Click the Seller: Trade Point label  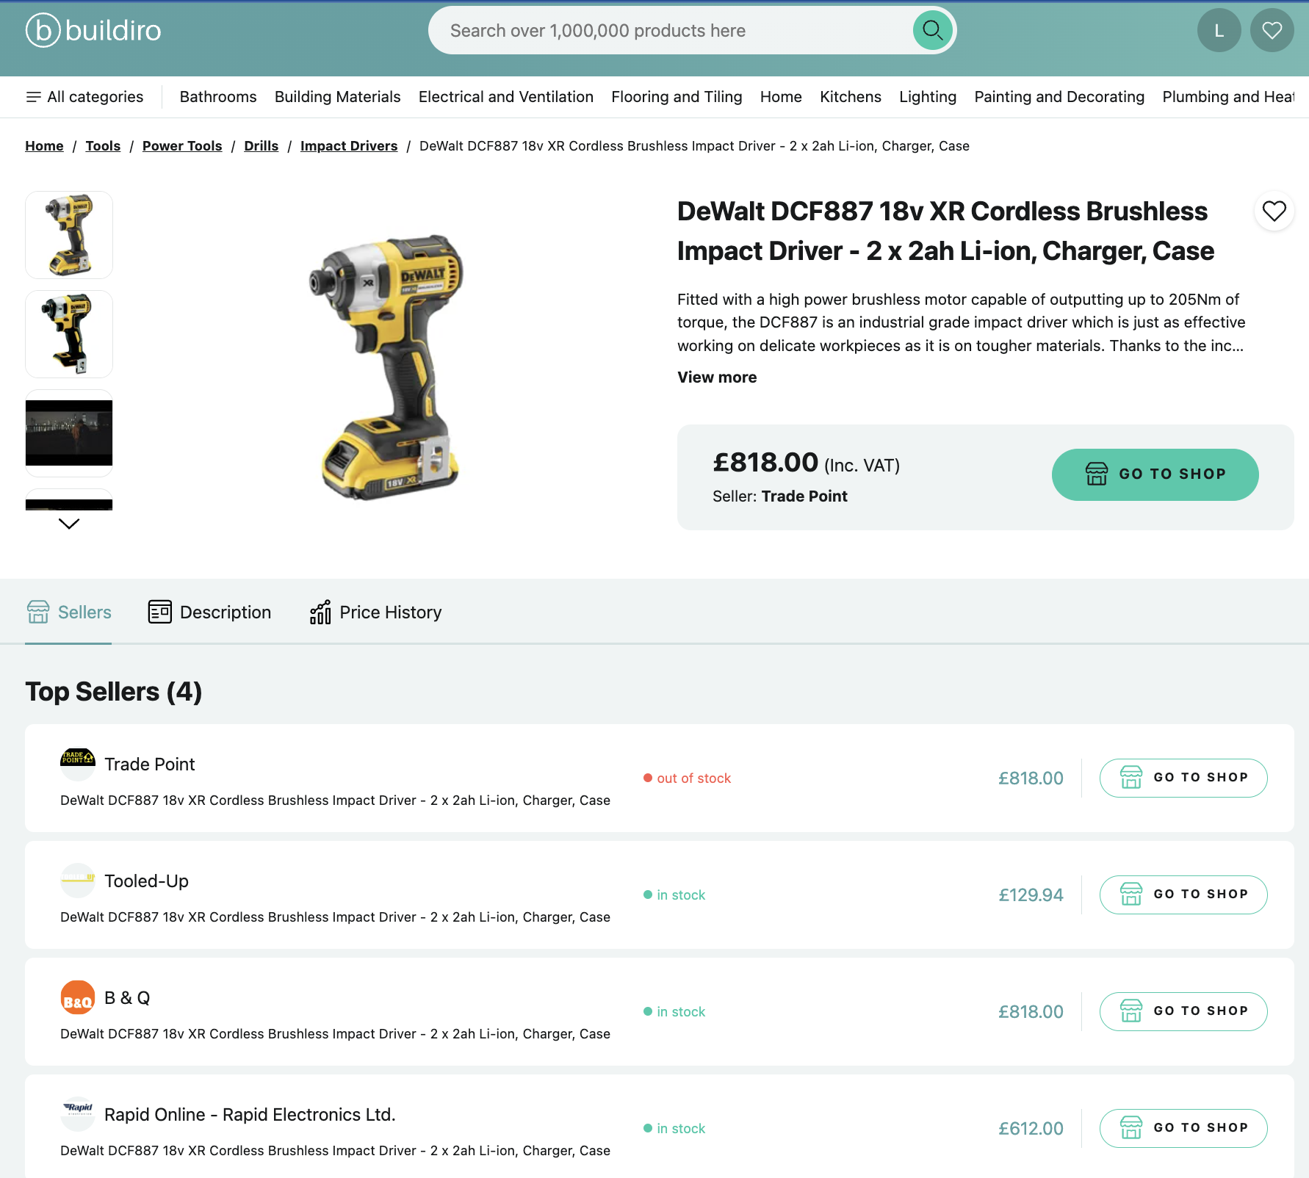779,496
